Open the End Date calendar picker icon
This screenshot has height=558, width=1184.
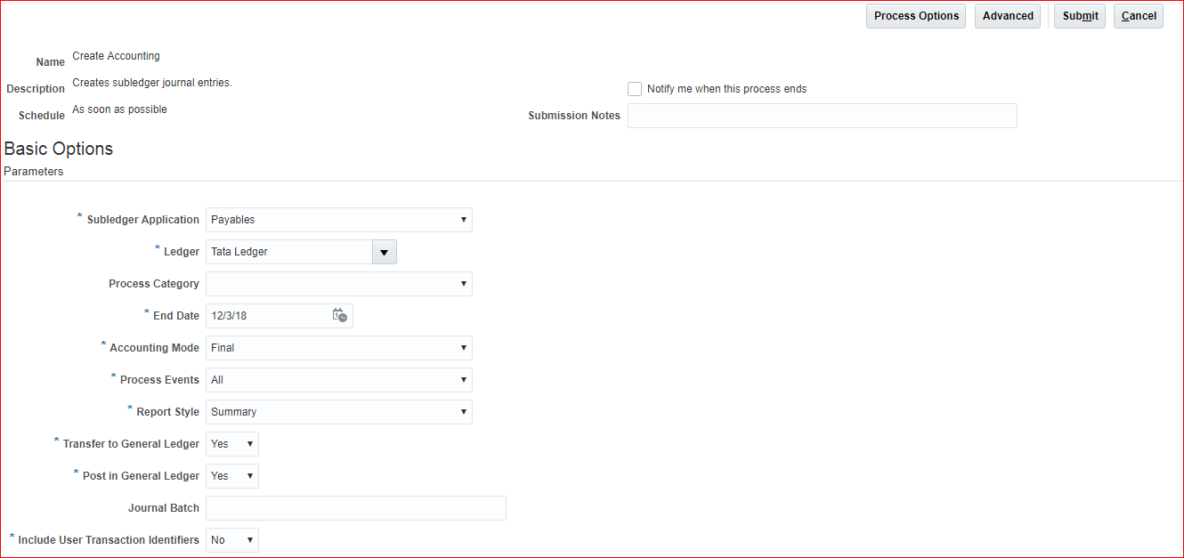(x=339, y=316)
